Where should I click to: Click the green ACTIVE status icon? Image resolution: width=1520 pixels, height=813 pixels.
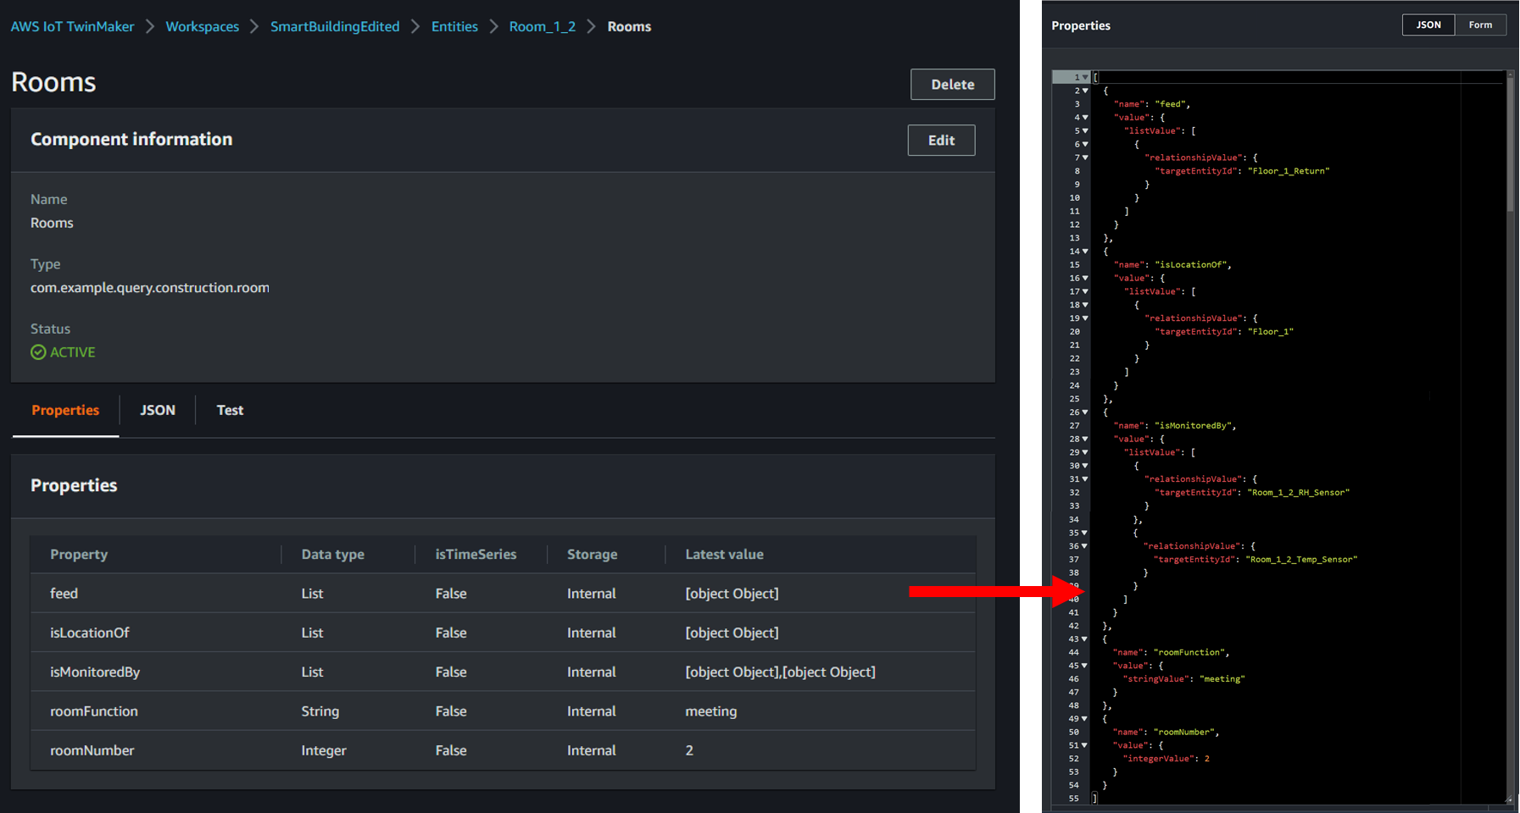pyautogui.click(x=37, y=352)
